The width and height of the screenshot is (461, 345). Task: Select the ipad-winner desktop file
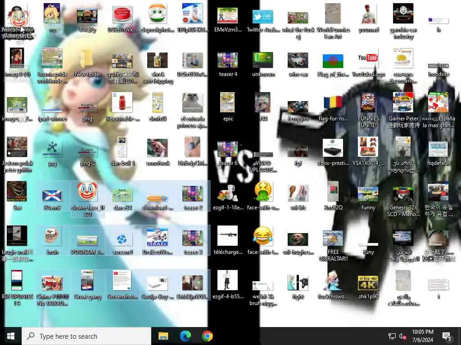click(52, 115)
